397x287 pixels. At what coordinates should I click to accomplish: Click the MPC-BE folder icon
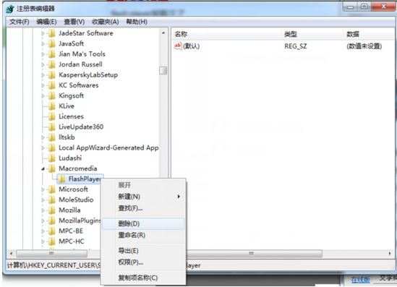[x=51, y=231]
